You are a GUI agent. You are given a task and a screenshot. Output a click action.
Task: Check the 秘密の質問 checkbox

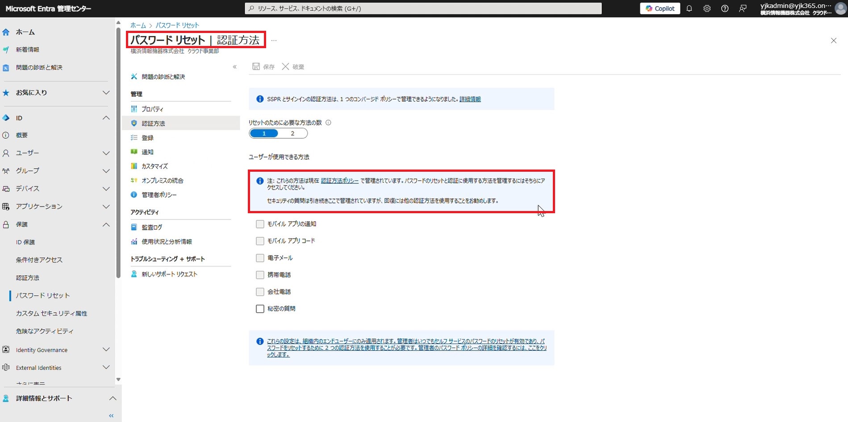coord(260,309)
